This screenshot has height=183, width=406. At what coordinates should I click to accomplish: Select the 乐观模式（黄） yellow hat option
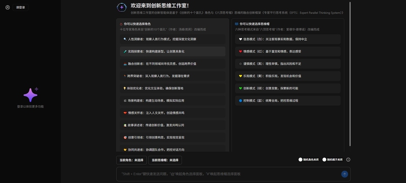click(288, 76)
